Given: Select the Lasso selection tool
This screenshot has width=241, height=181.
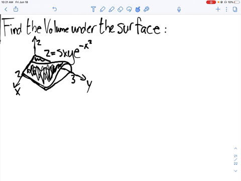Looking at the screenshot, I should coord(129,9).
